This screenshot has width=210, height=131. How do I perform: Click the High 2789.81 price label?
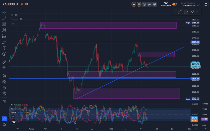[x=193, y=23]
